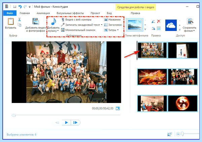Click Записать закадровый текст
Screen dimensions: 202x142
tap(80, 25)
